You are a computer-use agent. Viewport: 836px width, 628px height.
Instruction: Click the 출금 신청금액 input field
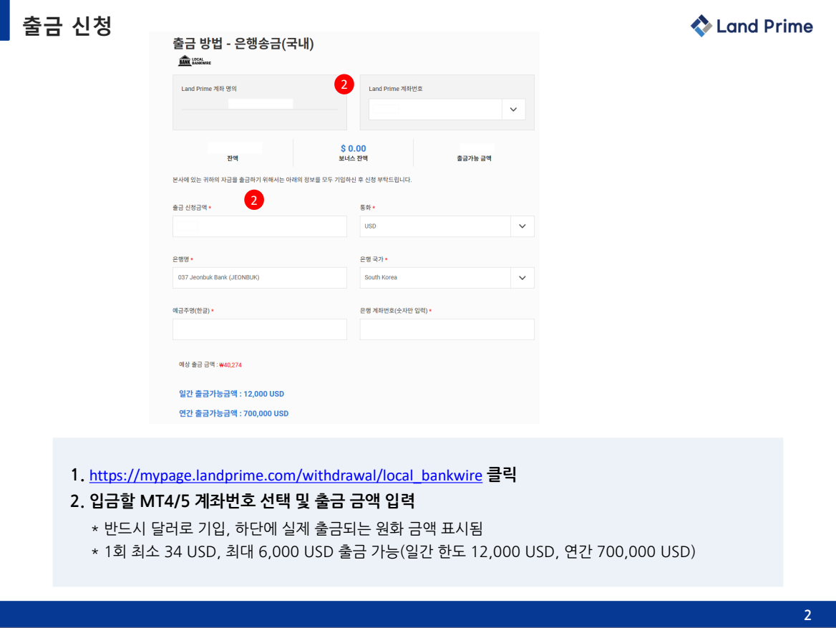(260, 226)
